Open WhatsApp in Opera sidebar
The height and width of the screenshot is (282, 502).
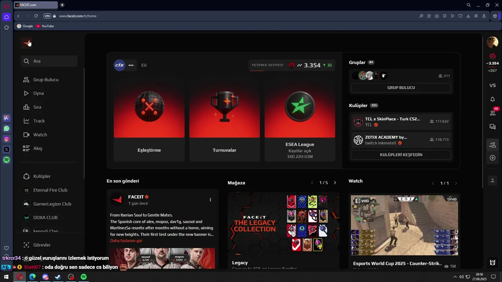(7, 128)
